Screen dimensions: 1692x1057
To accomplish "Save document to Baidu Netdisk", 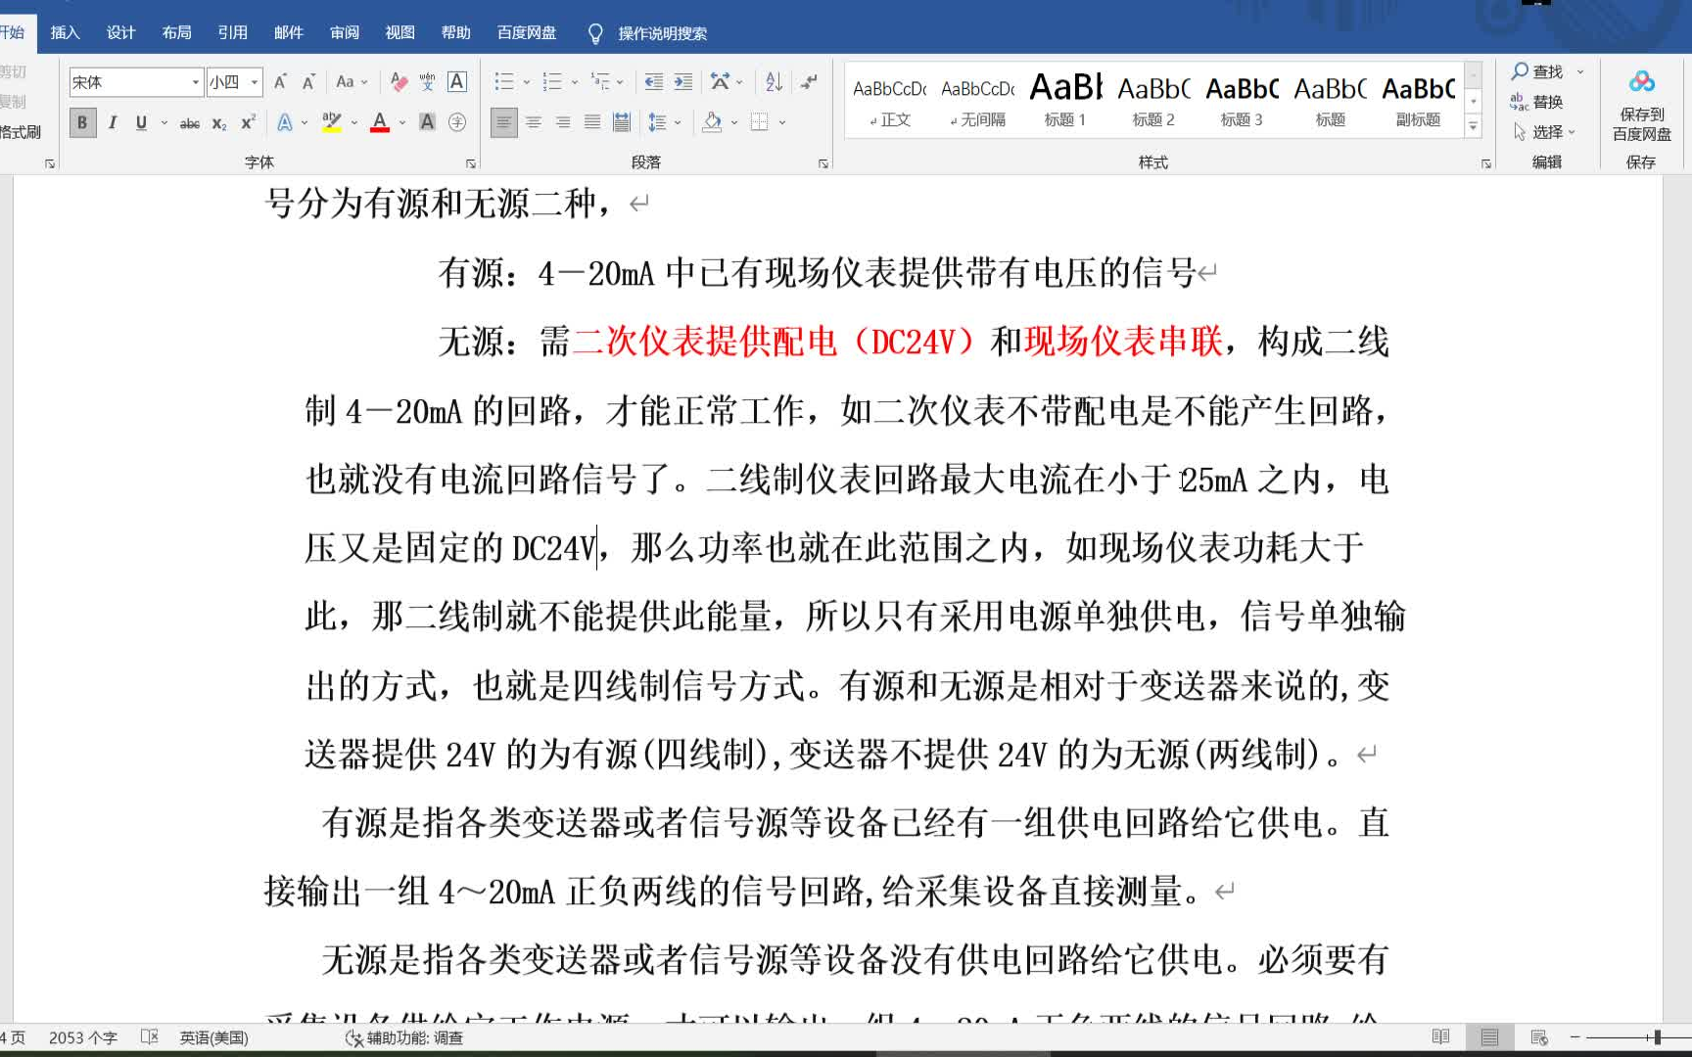I will [1642, 106].
